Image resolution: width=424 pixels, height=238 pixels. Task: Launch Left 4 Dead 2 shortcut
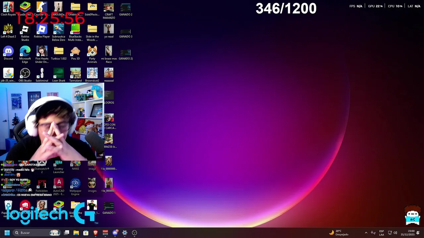8,31
